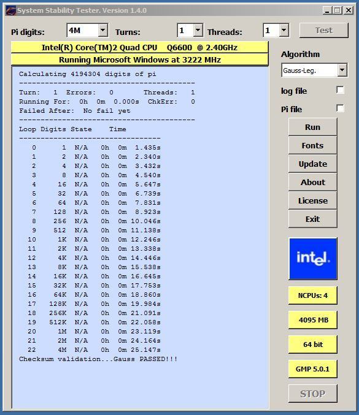Viewport: 359px width, 415px height.
Task: Maximize the System Stability Tester window
Action: pos(338,10)
